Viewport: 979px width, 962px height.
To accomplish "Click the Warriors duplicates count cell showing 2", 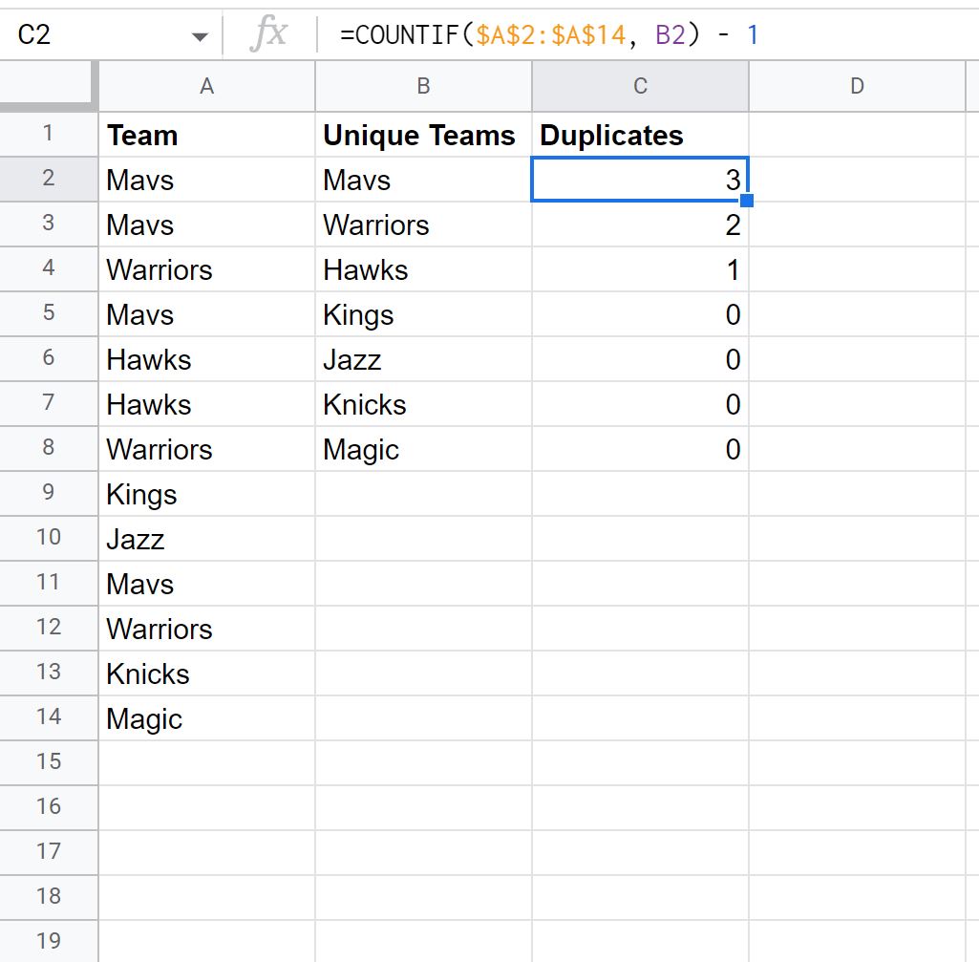I will click(x=640, y=224).
